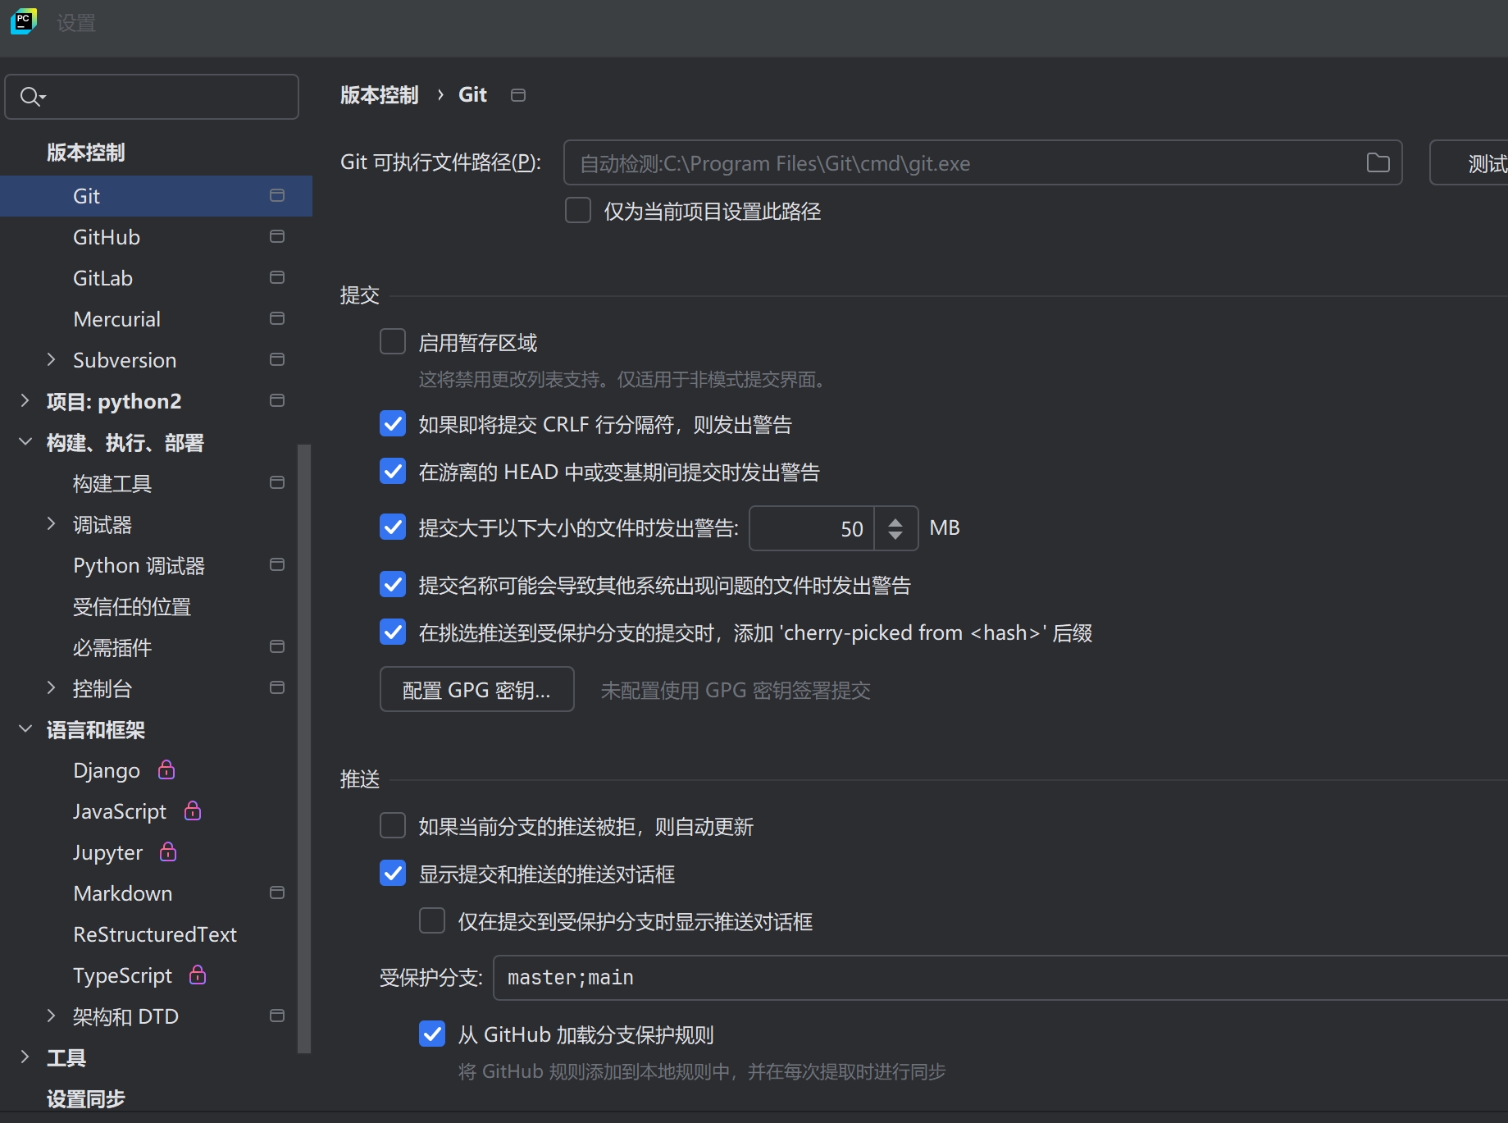Click the project-level icon on 必需插件 row

tap(277, 646)
